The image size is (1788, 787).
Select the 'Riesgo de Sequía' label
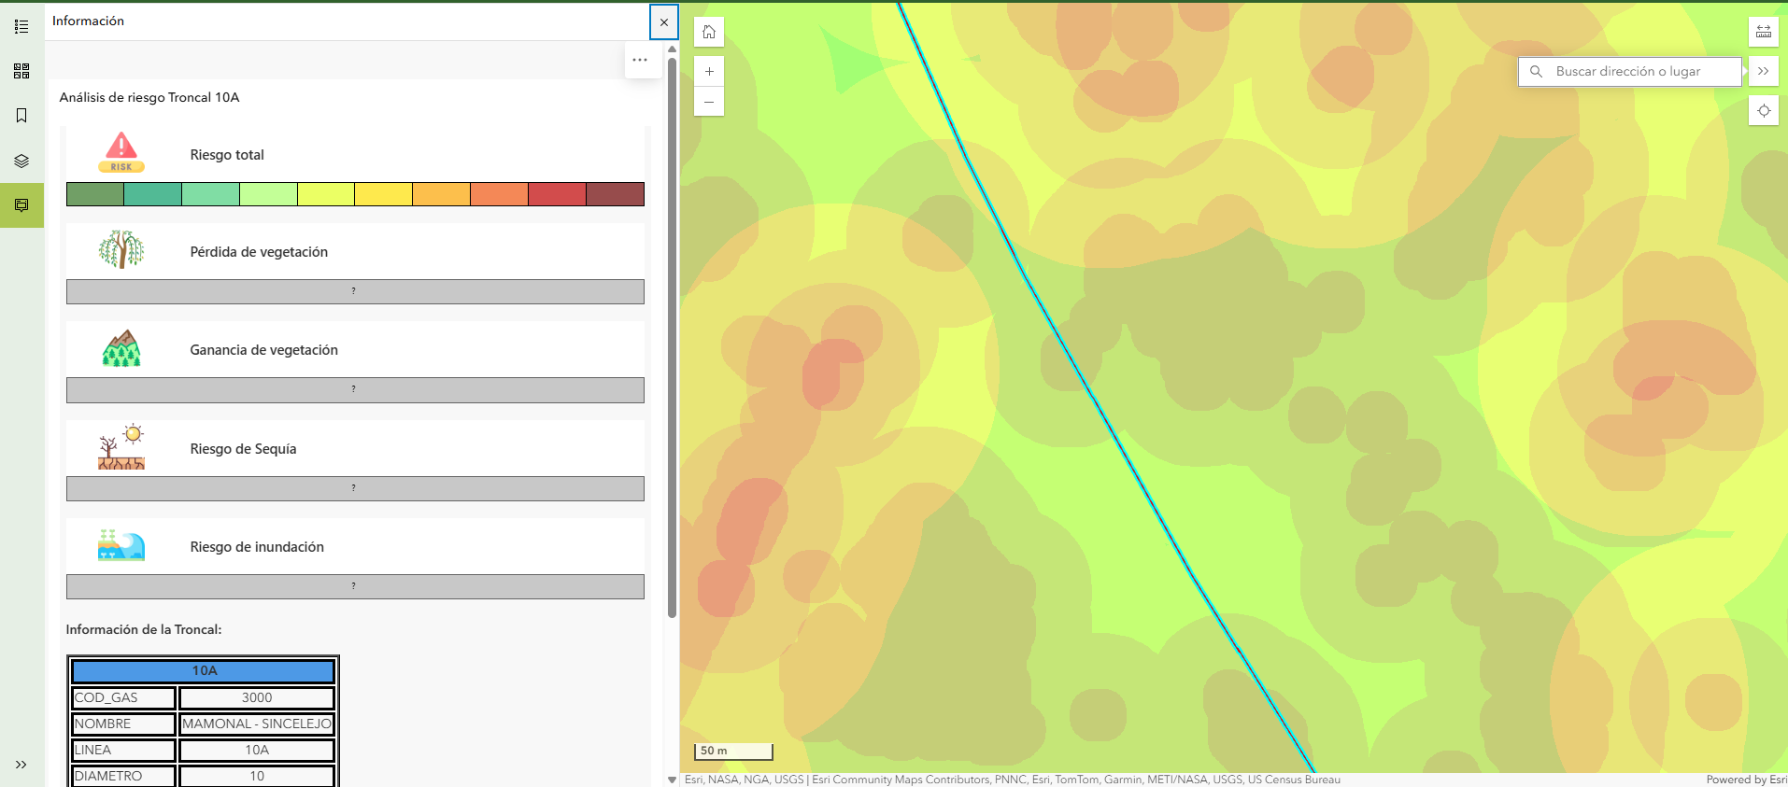coord(243,449)
